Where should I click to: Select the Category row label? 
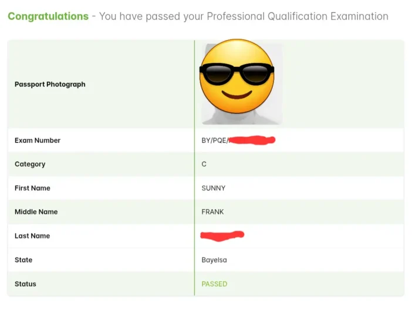tap(30, 164)
